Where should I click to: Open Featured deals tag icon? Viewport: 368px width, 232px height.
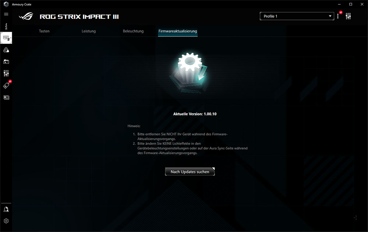pyautogui.click(x=6, y=85)
